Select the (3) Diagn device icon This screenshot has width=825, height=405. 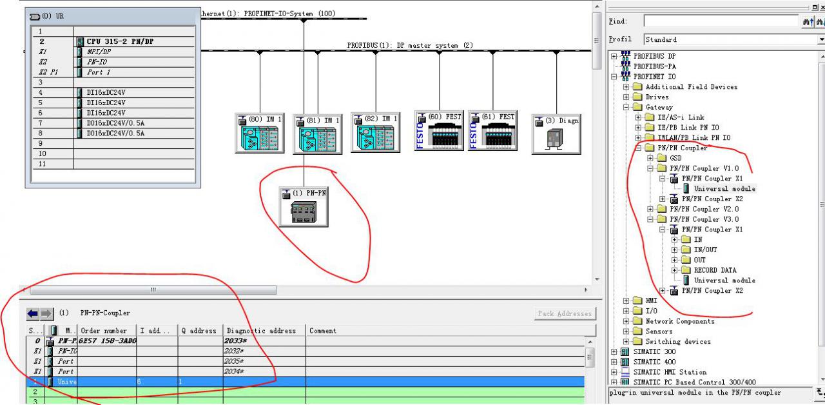pyautogui.click(x=556, y=133)
